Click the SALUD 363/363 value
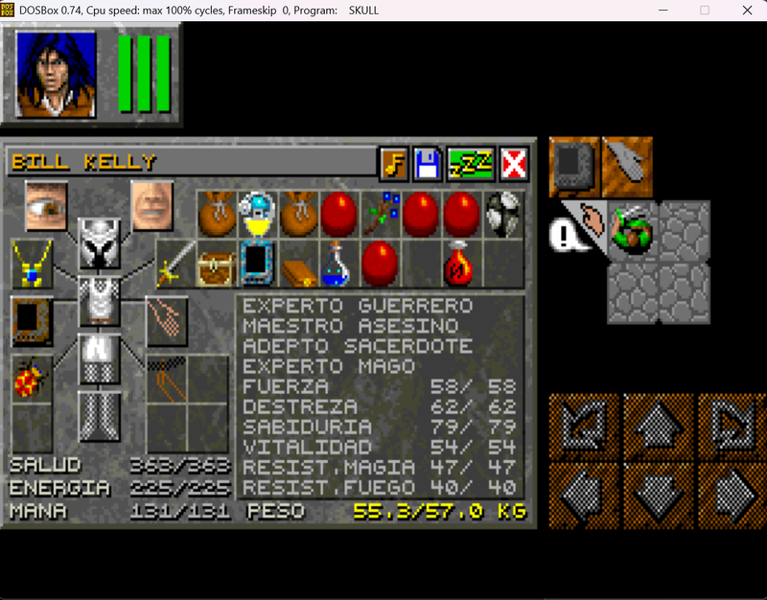Viewport: 767px width, 600px height. click(x=180, y=466)
